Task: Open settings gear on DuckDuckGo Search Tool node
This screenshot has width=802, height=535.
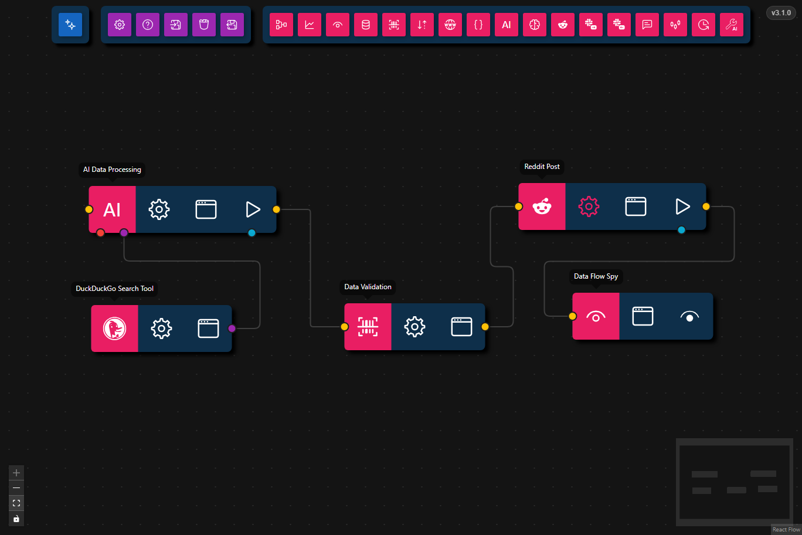Action: (x=161, y=329)
